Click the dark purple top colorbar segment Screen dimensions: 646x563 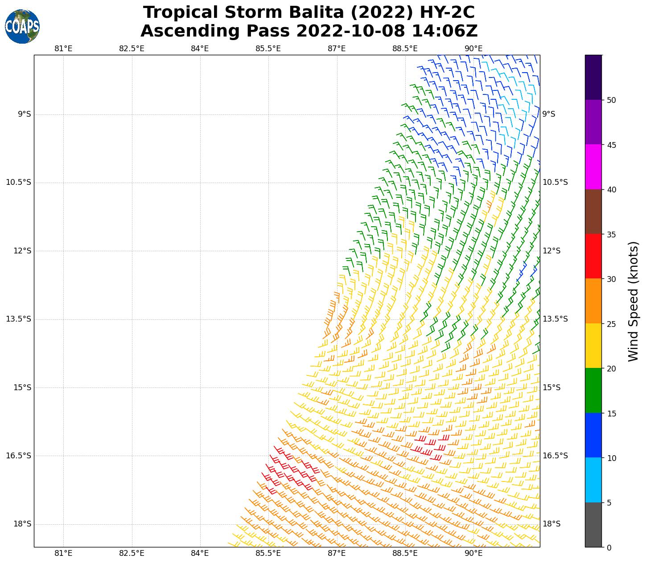point(593,77)
